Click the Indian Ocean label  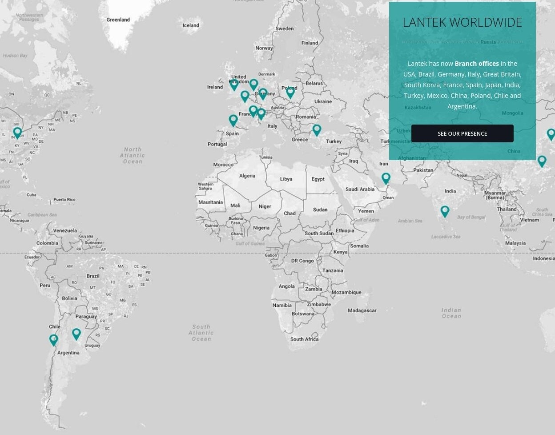[451, 313]
